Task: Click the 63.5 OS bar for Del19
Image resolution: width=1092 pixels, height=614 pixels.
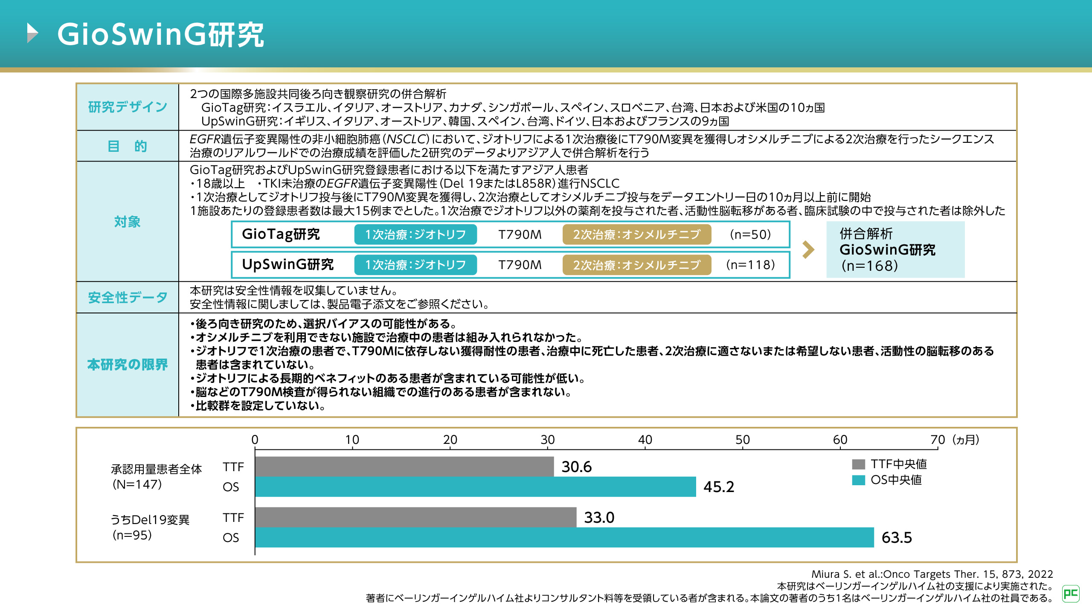Action: click(x=564, y=537)
